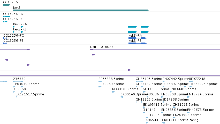Open the CG15256-RC transcript label
220x124 pixels.
point(13,14)
